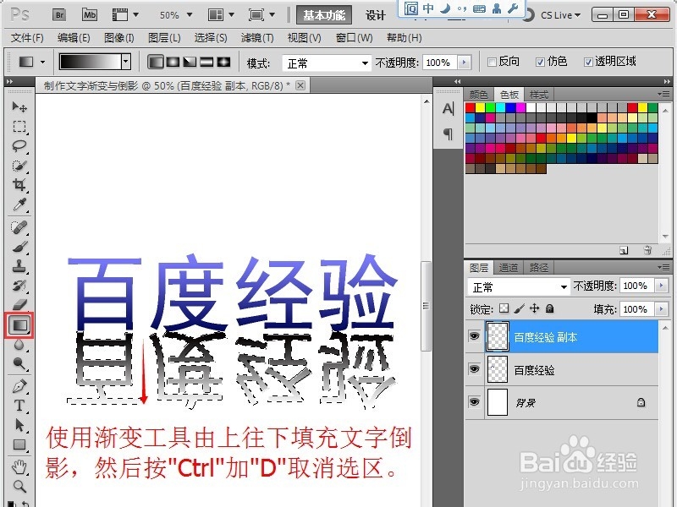Open Adobe Bridge via the Br icon
Viewport: 677px width, 507px height.
point(59,14)
